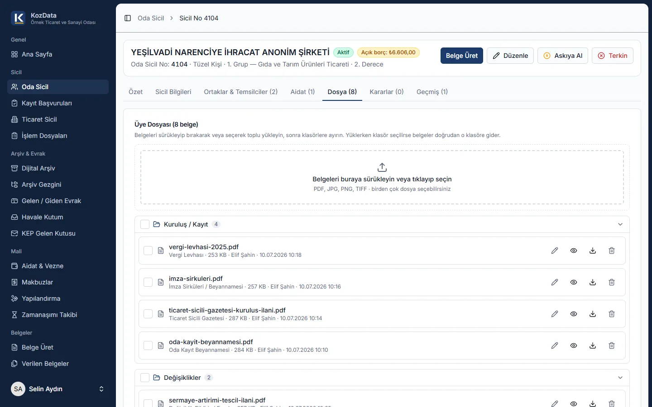The width and height of the screenshot is (652, 407).
Task: Click the KozData logo
Action: 18,18
